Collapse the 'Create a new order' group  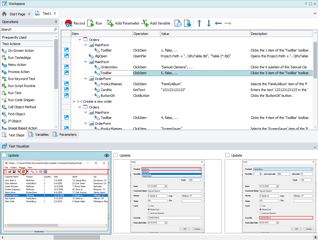[x=74, y=101]
